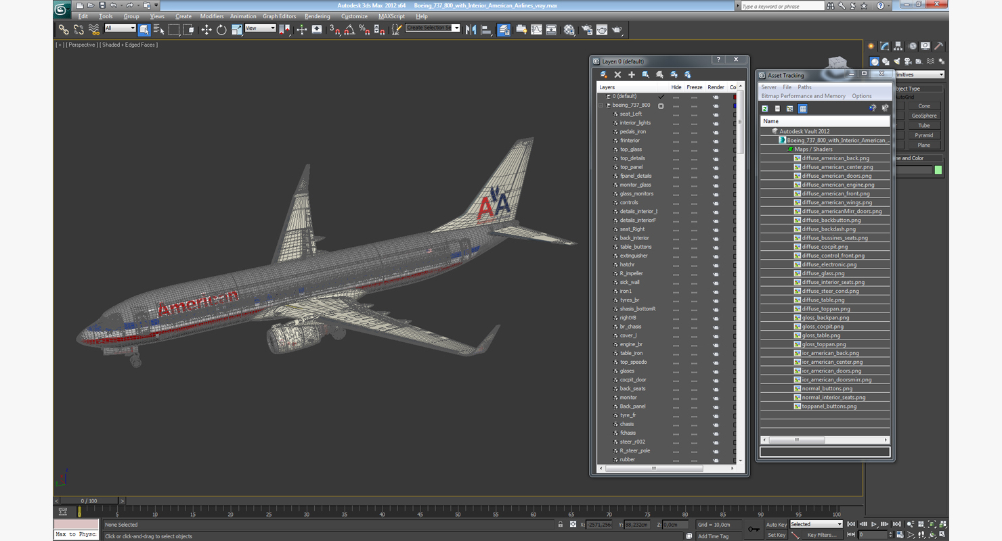
Task: Open reference coordinate 'View' dropdown
Action: [260, 28]
